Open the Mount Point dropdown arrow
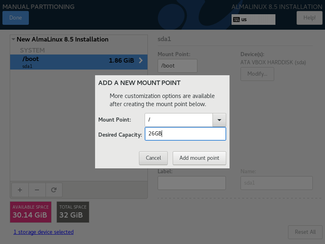The height and width of the screenshot is (244, 325). tap(219, 120)
